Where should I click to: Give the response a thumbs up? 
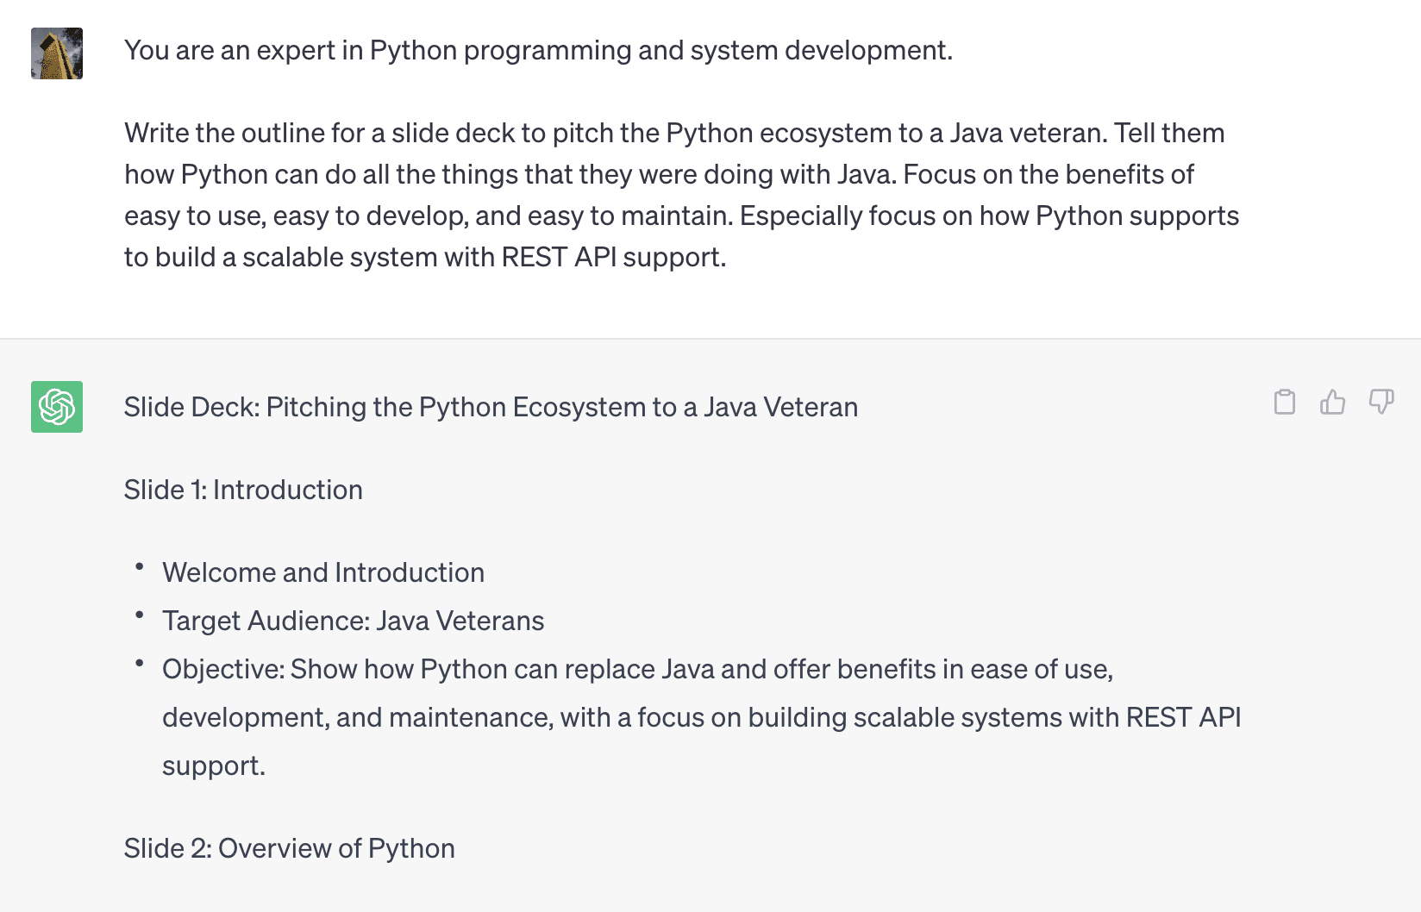1333,402
